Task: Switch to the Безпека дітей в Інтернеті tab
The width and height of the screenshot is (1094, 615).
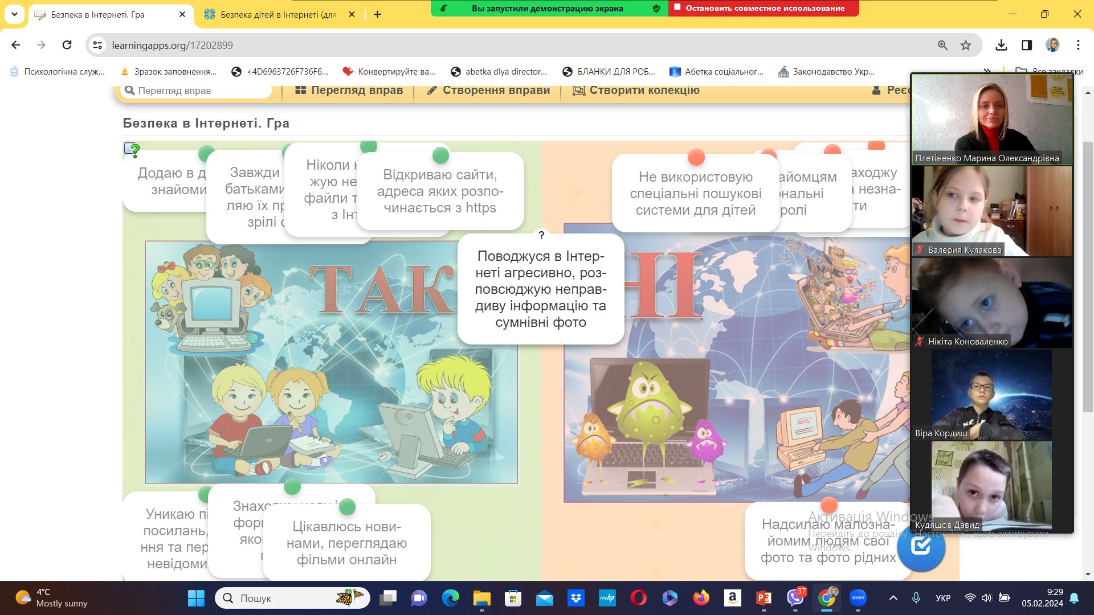Action: pos(278,15)
